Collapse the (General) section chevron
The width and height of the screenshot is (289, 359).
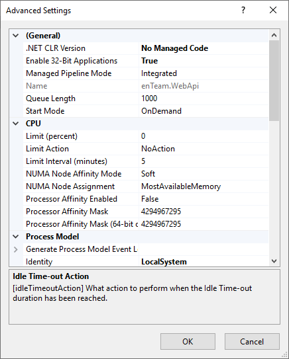(x=16, y=36)
